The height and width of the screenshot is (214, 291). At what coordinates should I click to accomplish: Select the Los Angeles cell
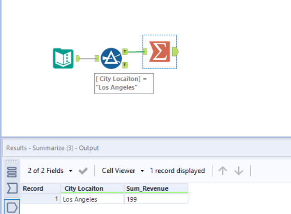(x=92, y=199)
